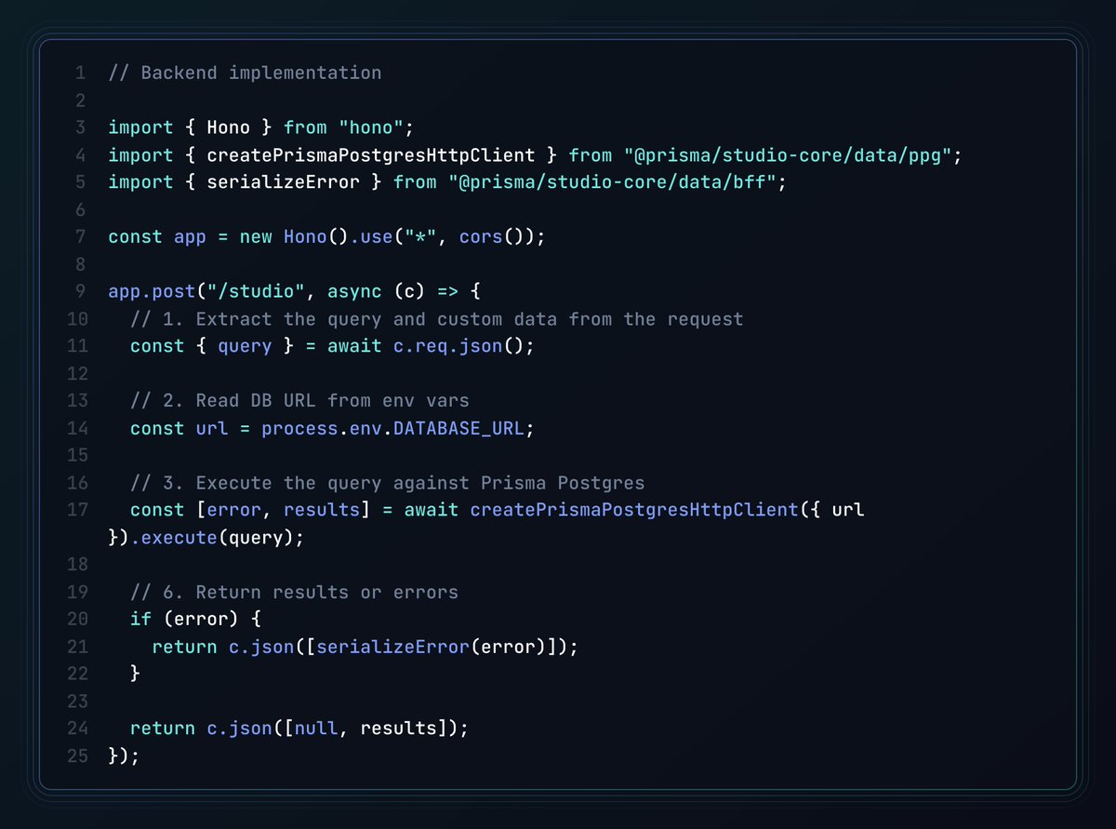Click createPrismaPostgresHttpClient in the line 4 import
The width and height of the screenshot is (1116, 829).
click(371, 155)
